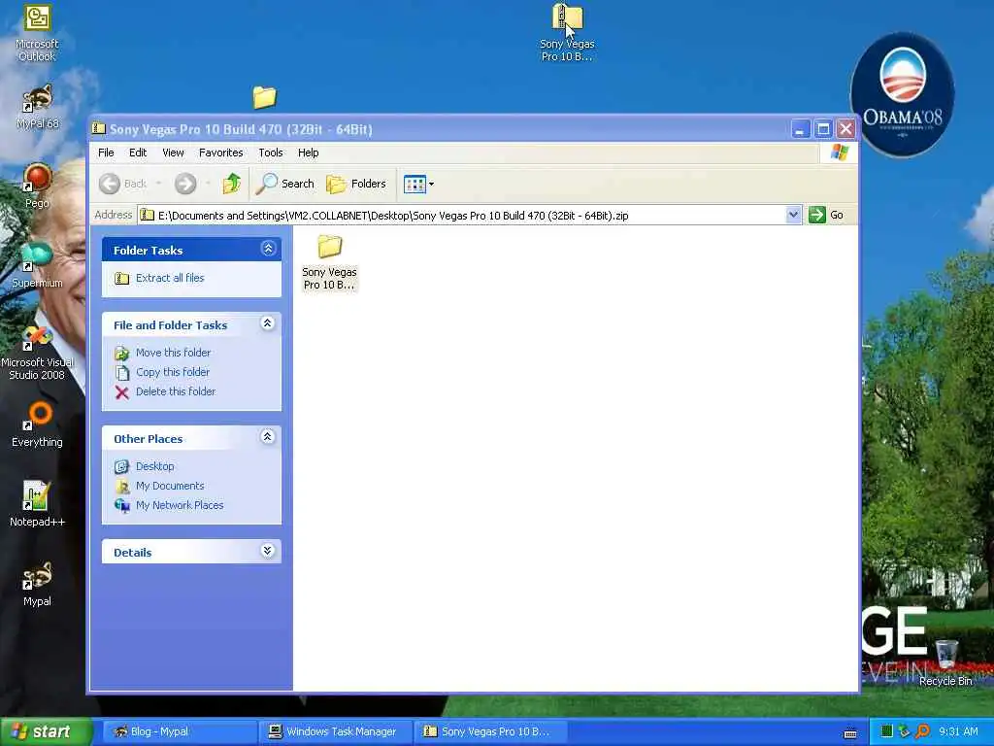
Task: Expand the Details panel
Action: tap(268, 551)
